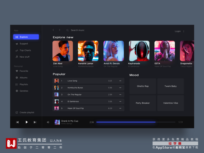This screenshot has width=204, height=153.
Task: Click the 5:39 total time label
Action: [x=181, y=122]
